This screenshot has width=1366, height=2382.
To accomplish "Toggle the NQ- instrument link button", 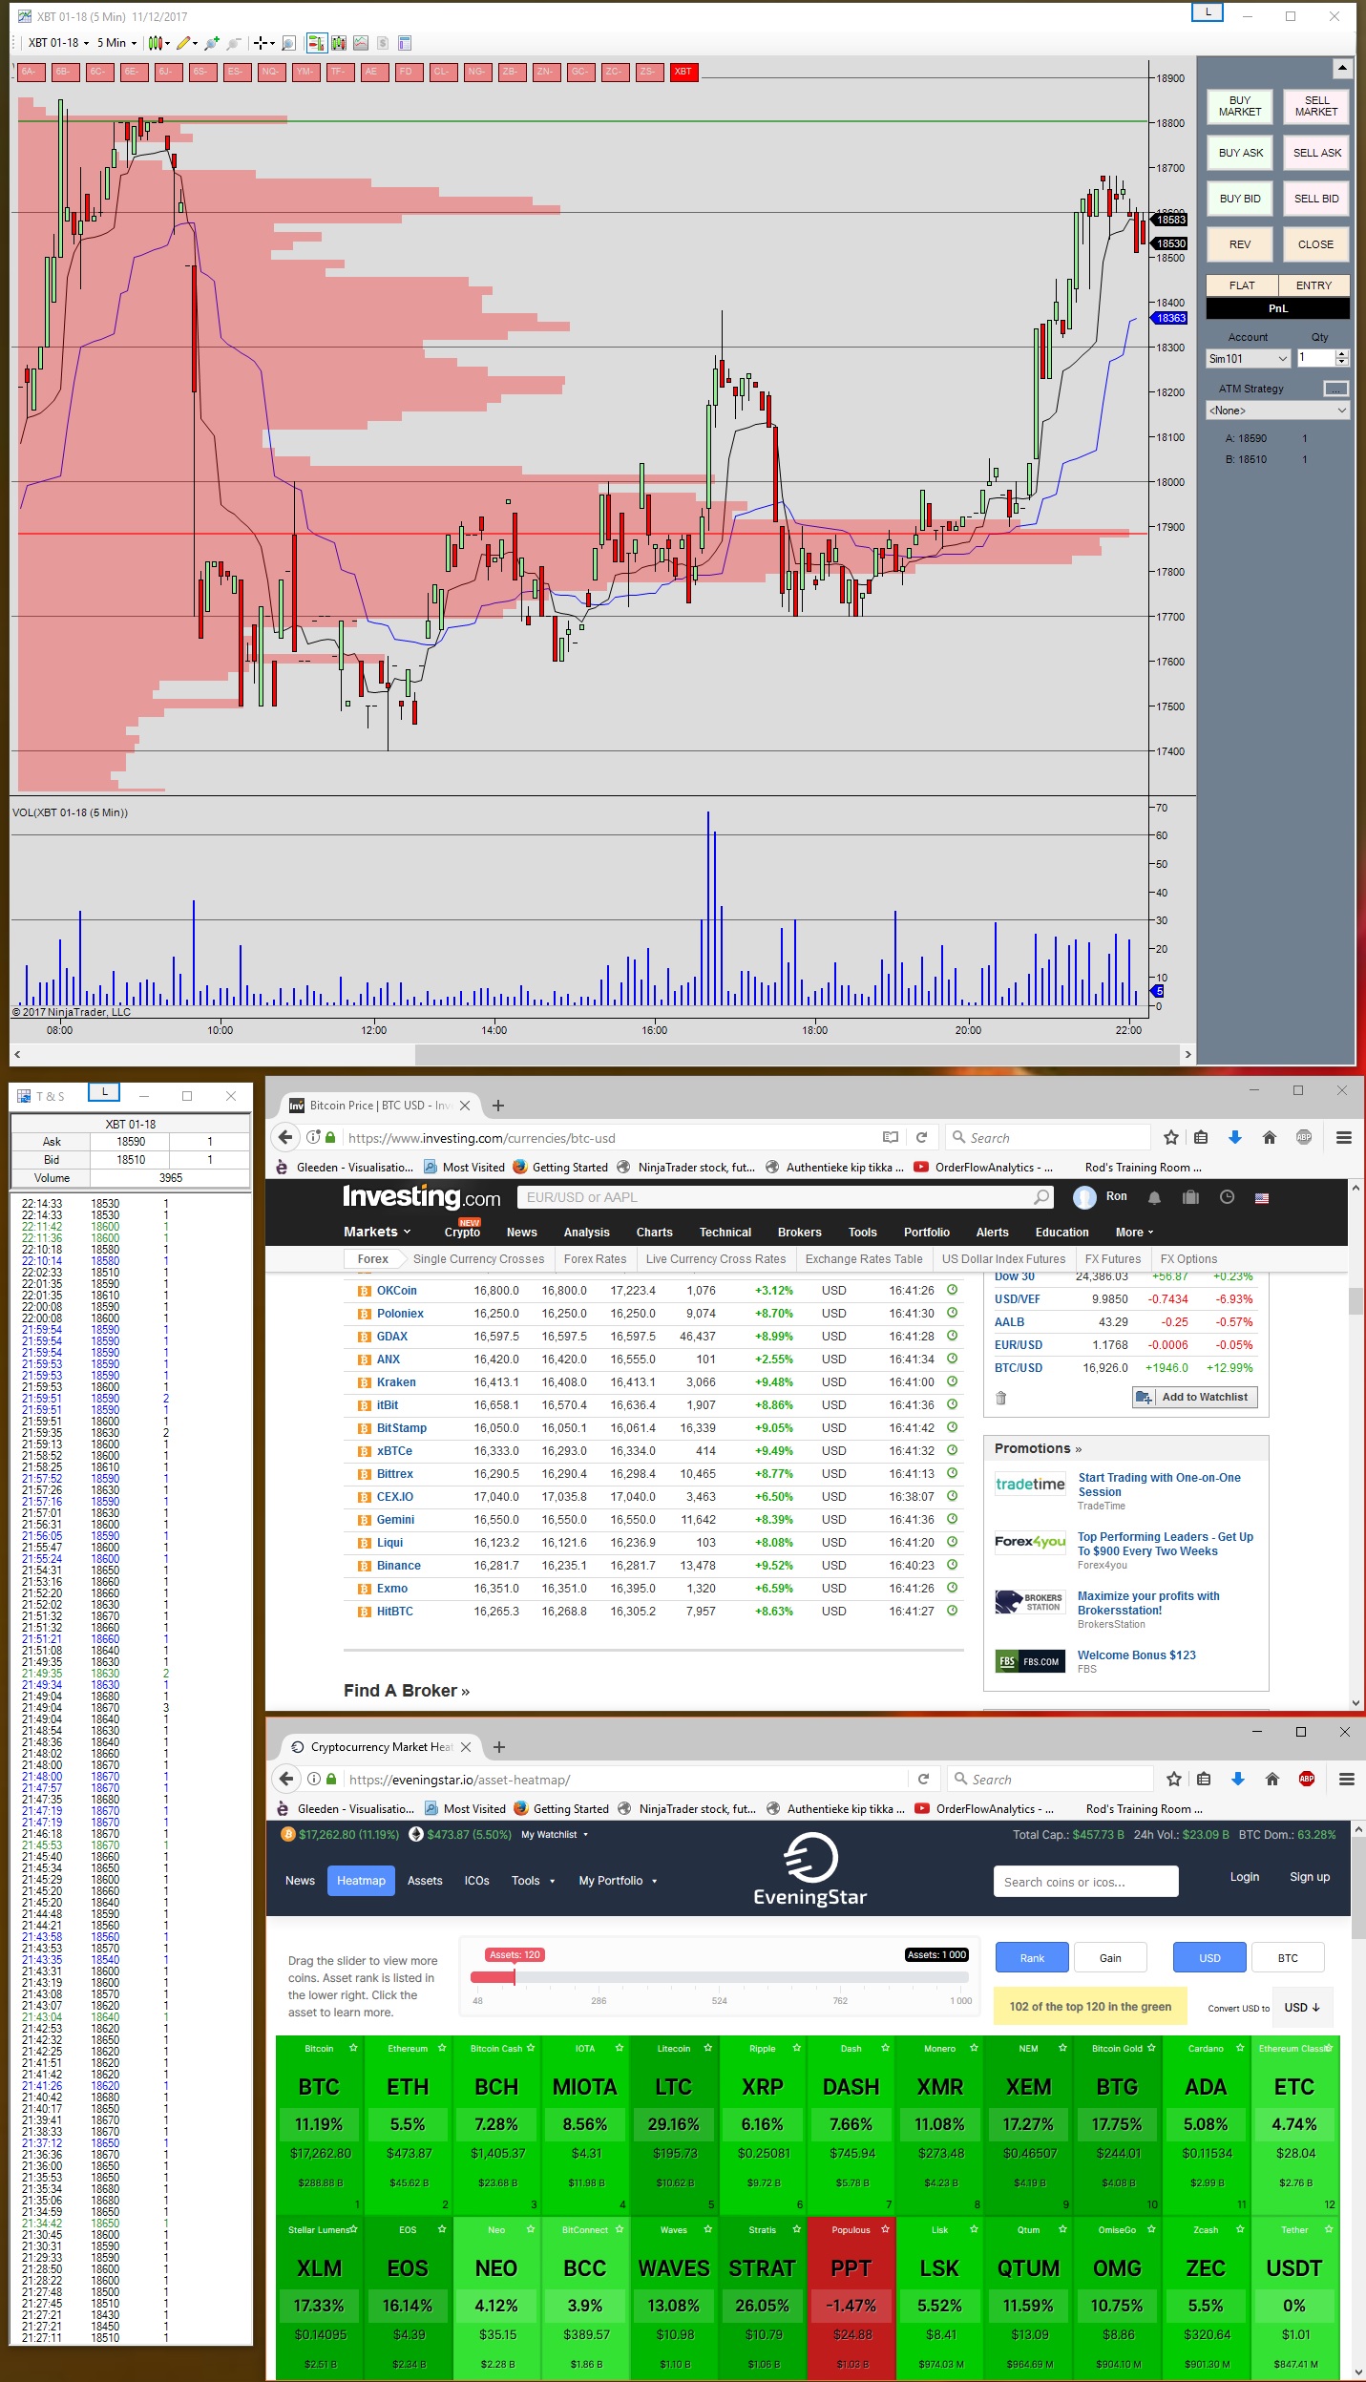I will pyautogui.click(x=270, y=72).
